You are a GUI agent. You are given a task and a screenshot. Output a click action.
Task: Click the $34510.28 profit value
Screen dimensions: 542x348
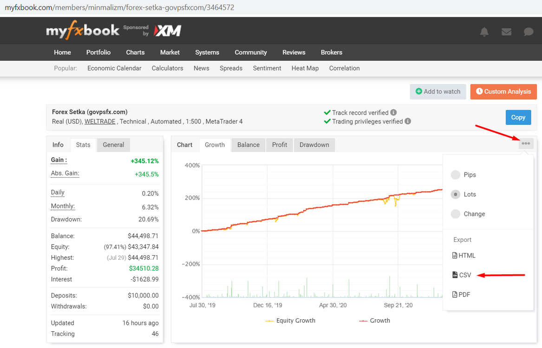click(144, 268)
